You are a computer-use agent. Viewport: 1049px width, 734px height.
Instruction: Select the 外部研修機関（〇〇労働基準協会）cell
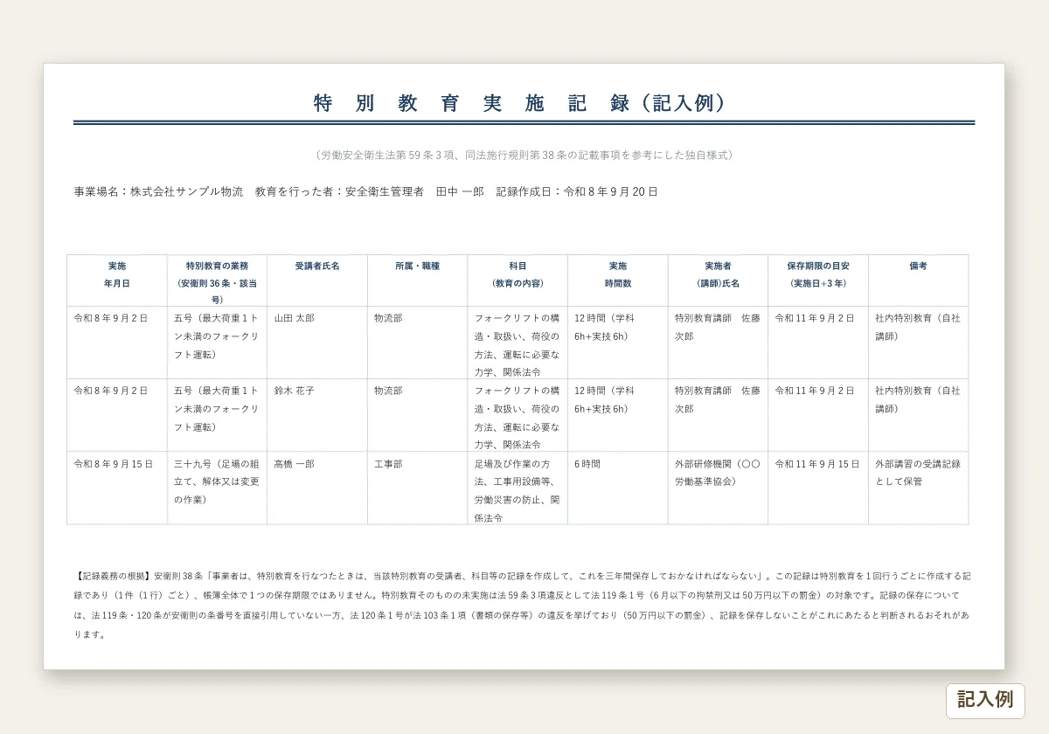(x=719, y=488)
